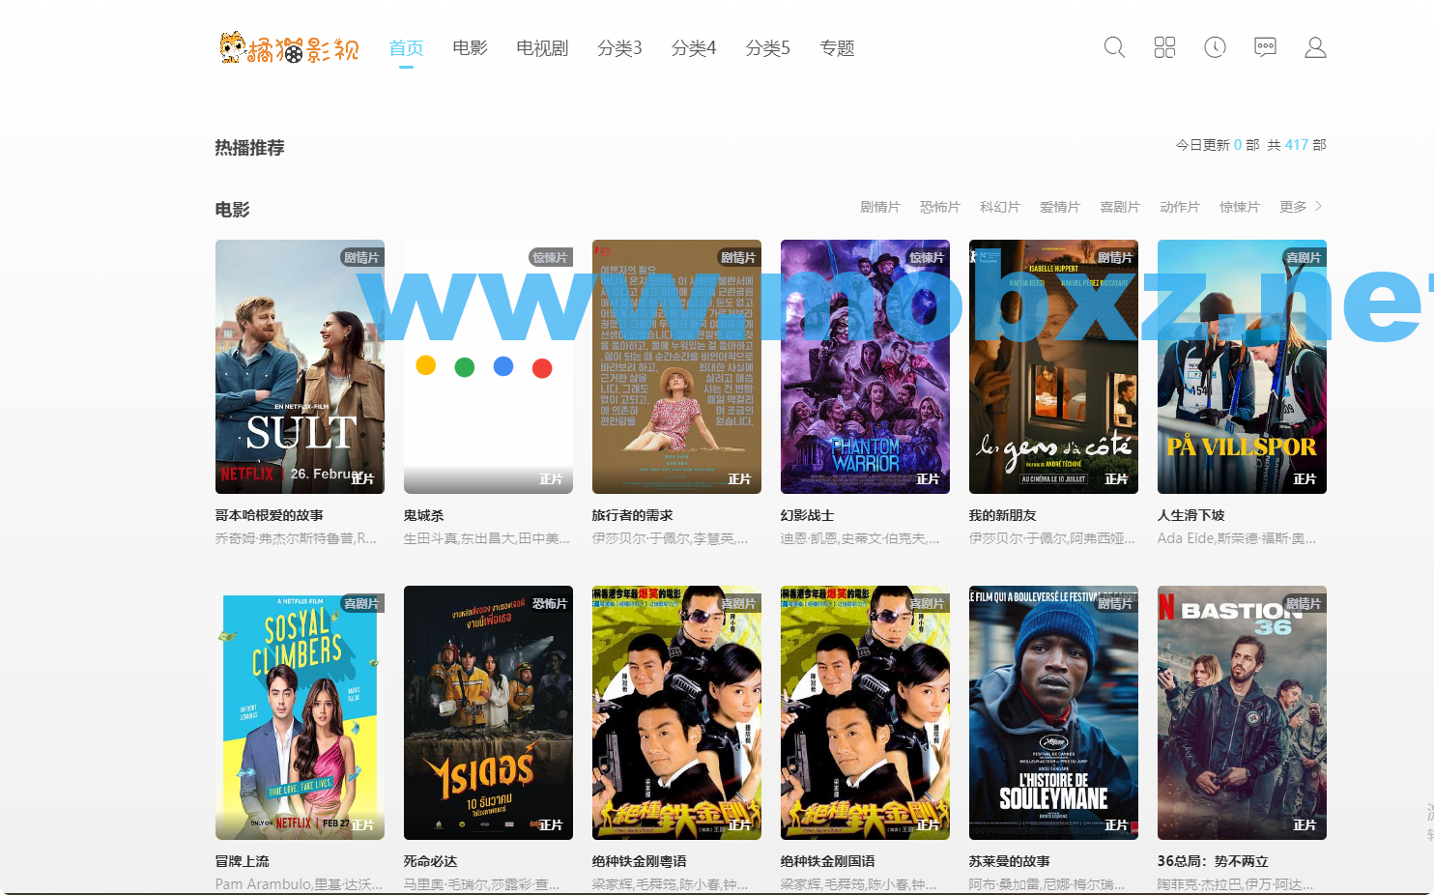Open the 分类3 nav tab
Viewport: 1434px width, 895px height.
click(x=619, y=47)
